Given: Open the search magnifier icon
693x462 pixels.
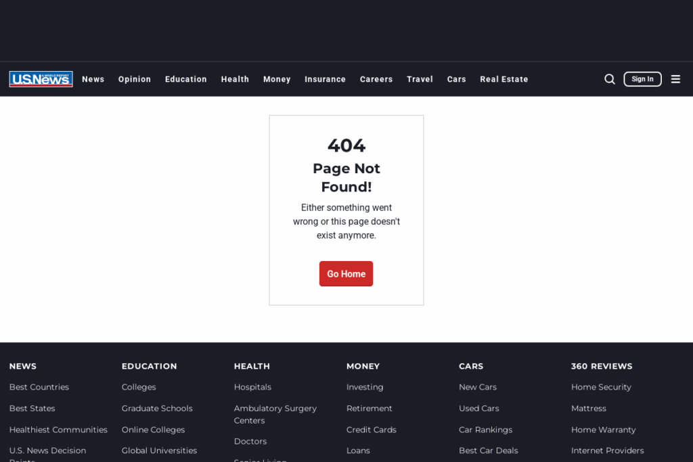Looking at the screenshot, I should pos(609,79).
